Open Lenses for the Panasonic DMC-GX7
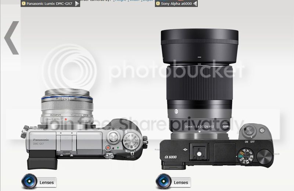This screenshot has height=191, width=294. click(x=46, y=182)
